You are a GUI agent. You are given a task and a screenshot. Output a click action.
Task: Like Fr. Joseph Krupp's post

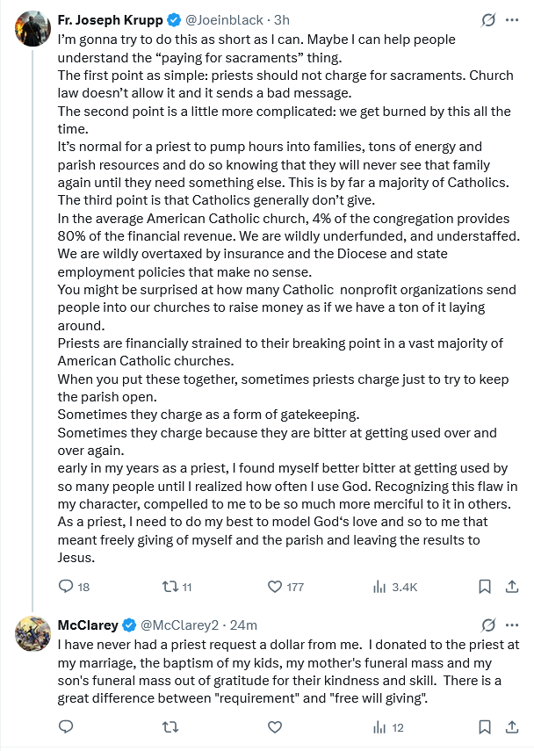pos(274,586)
